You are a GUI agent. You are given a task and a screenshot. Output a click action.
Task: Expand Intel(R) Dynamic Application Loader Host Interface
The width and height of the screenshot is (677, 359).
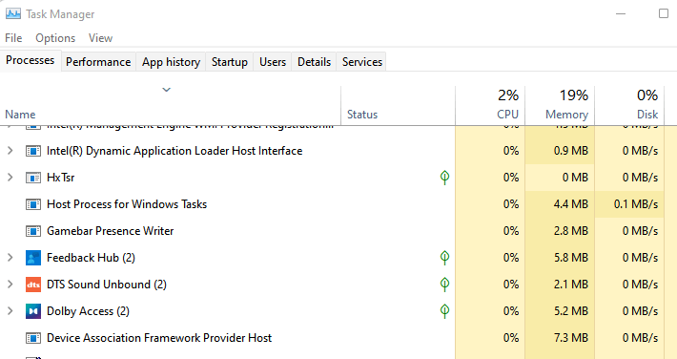click(x=10, y=151)
